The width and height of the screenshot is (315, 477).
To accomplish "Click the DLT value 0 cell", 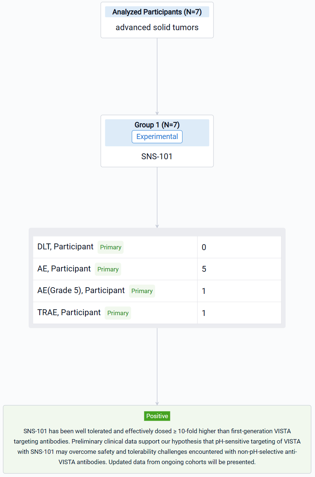I will click(x=239, y=247).
